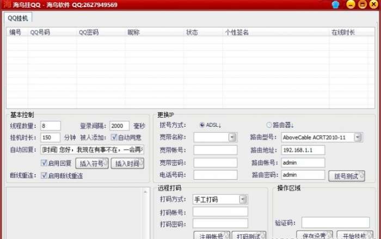This screenshot has height=239, width=381.
Task: Focus the 路由帐号 input field
Action: 303,162
